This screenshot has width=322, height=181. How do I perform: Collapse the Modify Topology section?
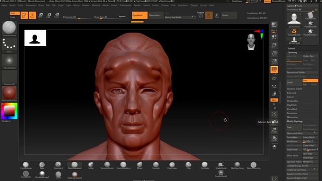(x=295, y=121)
